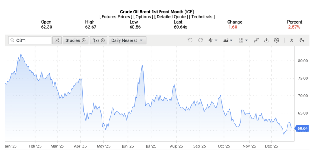Select the pencil drawing tool
The height and width of the screenshot is (150, 312).
tap(256, 40)
